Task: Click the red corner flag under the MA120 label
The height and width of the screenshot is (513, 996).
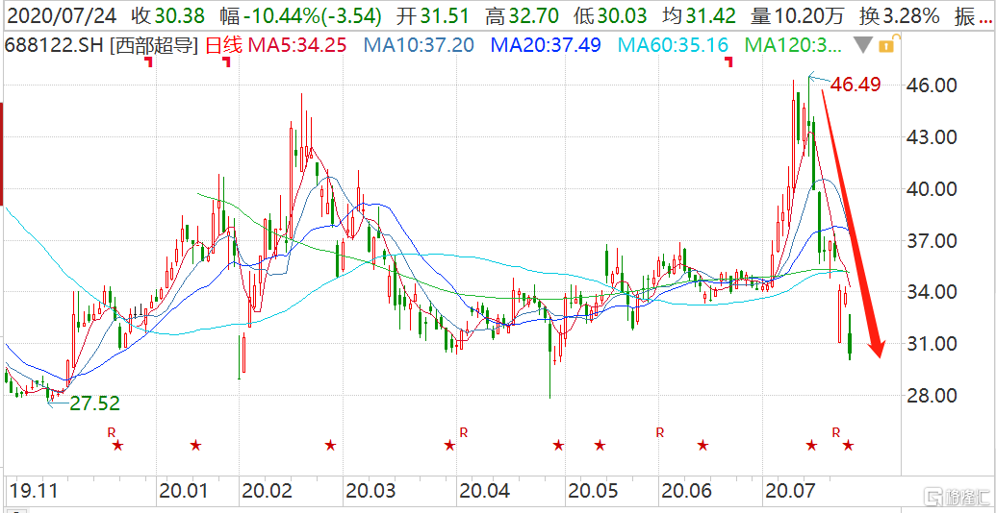Action: (x=729, y=61)
